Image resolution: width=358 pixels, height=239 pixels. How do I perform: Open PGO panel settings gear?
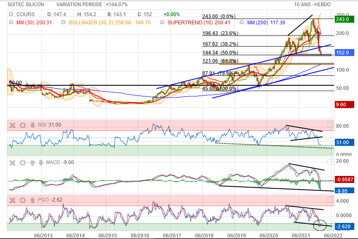pos(22,200)
